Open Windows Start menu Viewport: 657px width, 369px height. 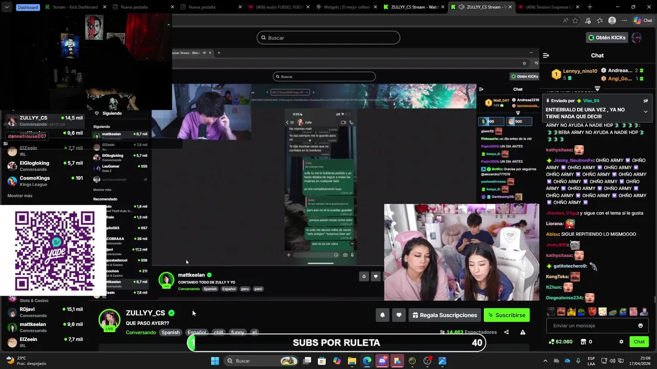tap(215, 361)
